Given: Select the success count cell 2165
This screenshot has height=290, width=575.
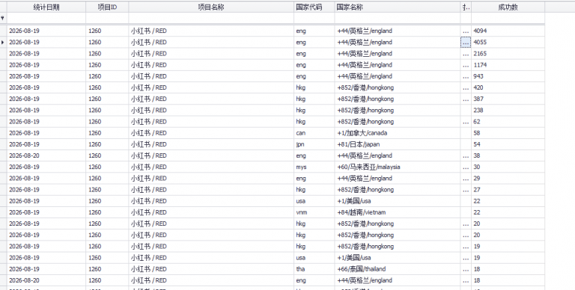Looking at the screenshot, I should [x=508, y=54].
